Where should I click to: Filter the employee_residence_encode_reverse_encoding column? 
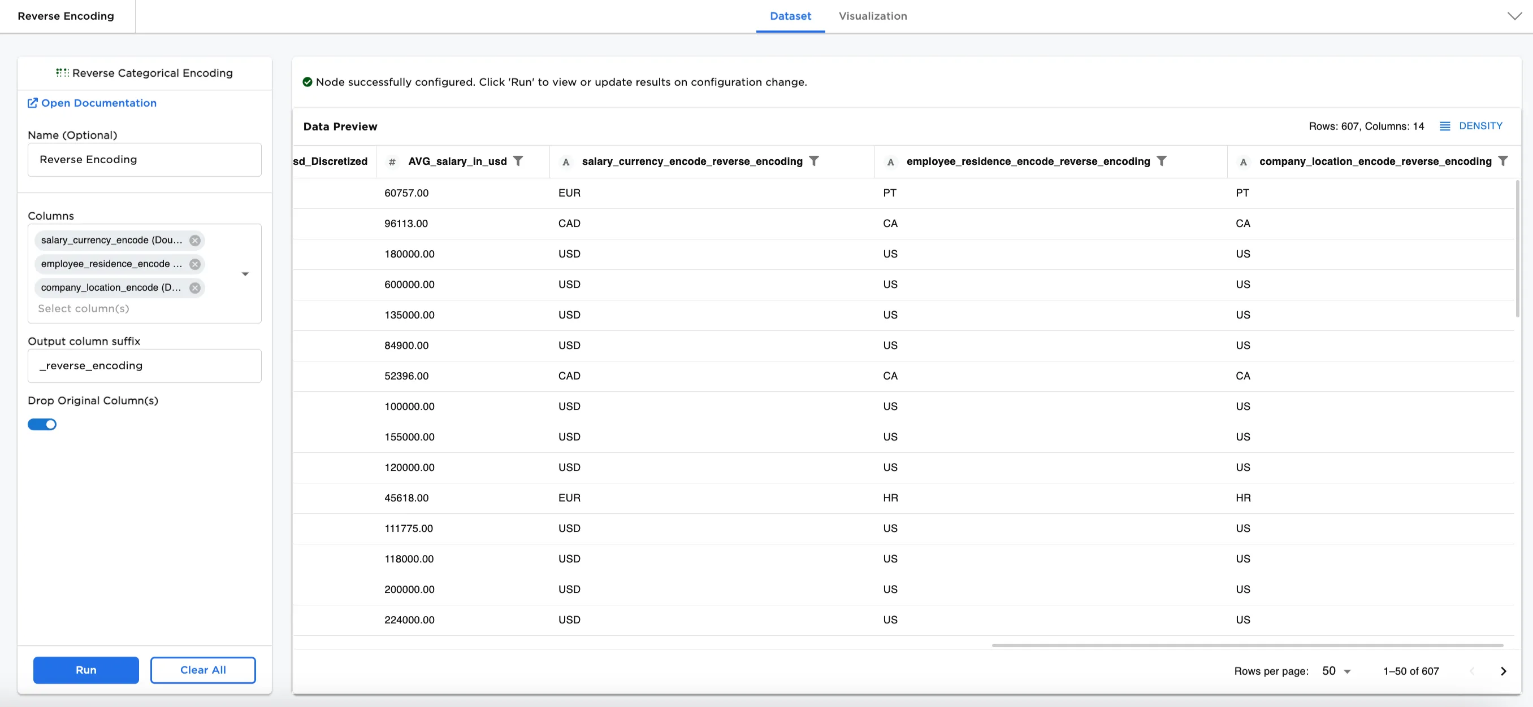(1161, 161)
